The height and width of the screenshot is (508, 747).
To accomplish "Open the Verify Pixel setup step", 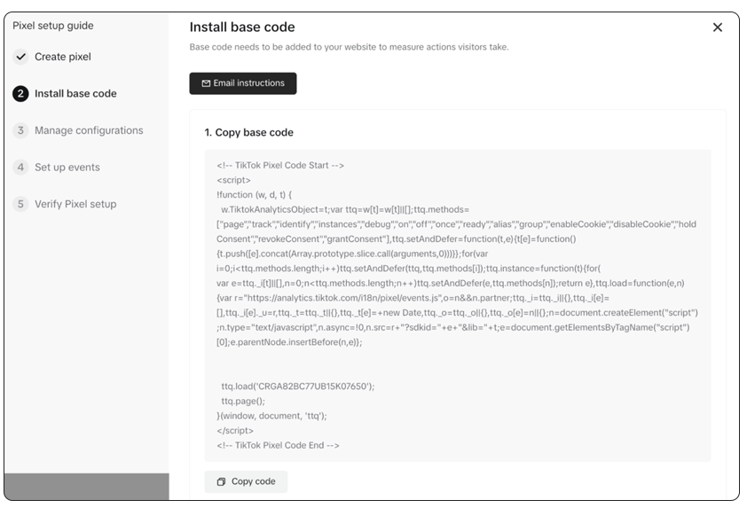I will click(75, 204).
